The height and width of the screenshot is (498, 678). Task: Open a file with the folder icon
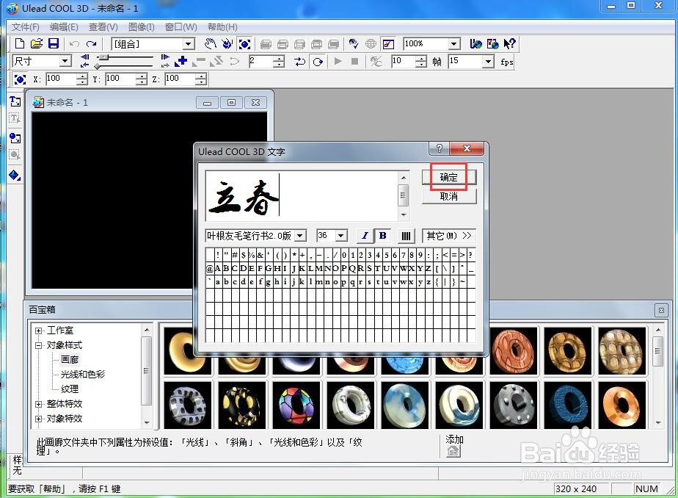[37, 43]
